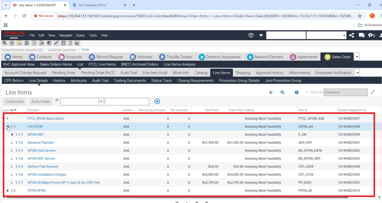Click the magnifier search icon in Siebel toolbar
This screenshot has height=203, width=382.
point(5,43)
